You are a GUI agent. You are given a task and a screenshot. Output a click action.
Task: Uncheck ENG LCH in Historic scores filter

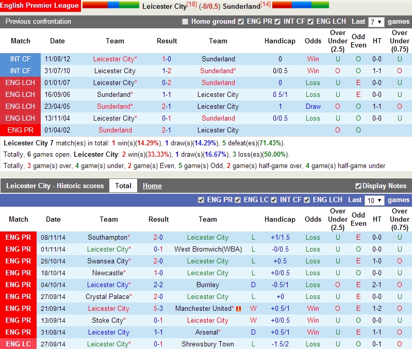(307, 200)
